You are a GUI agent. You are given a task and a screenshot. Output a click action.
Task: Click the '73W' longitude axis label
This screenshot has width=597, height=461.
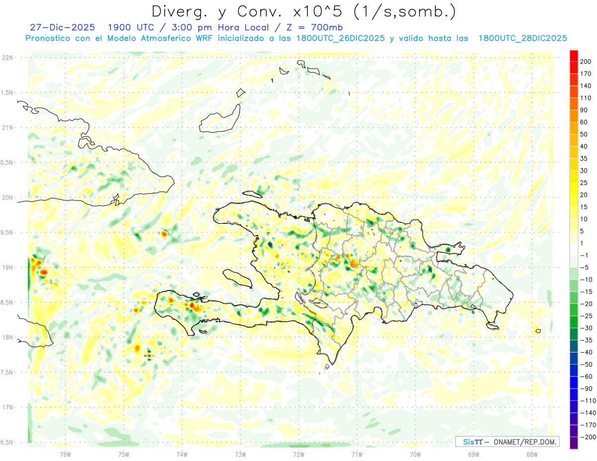coord(240,455)
